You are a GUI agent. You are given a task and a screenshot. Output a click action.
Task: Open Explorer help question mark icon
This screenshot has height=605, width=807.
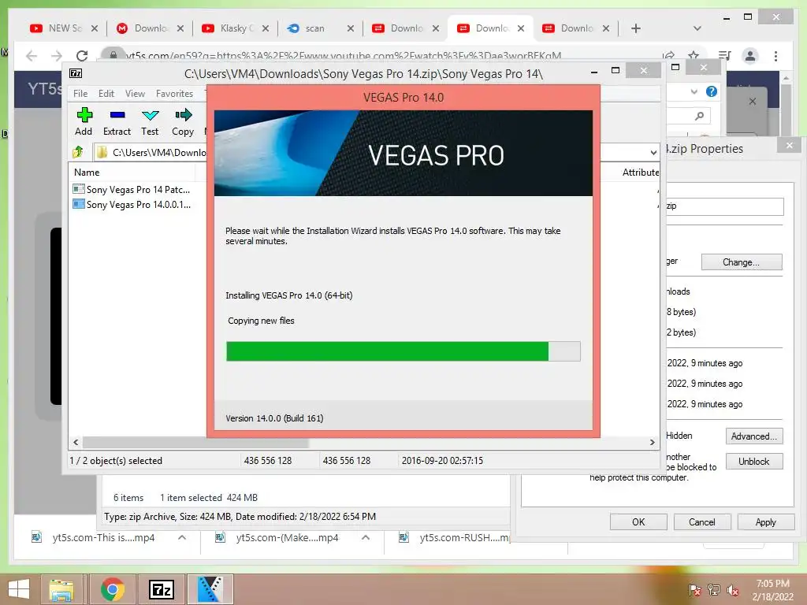(712, 91)
